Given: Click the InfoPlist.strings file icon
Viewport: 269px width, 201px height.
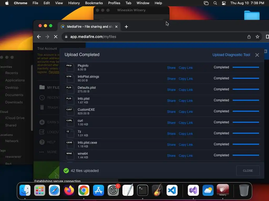Looking at the screenshot, I should coord(70,78).
